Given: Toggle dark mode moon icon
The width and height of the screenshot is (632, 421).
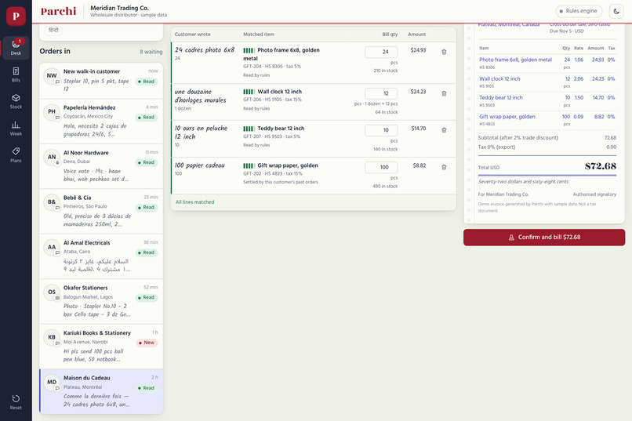Looking at the screenshot, I should coord(616,11).
